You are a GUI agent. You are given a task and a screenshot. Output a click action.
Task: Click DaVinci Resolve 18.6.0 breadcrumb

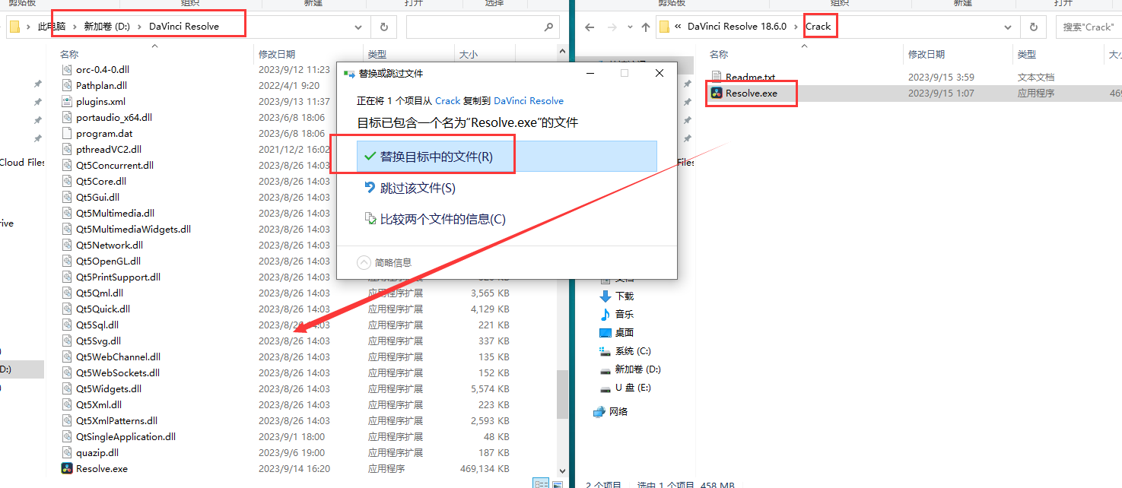(737, 27)
